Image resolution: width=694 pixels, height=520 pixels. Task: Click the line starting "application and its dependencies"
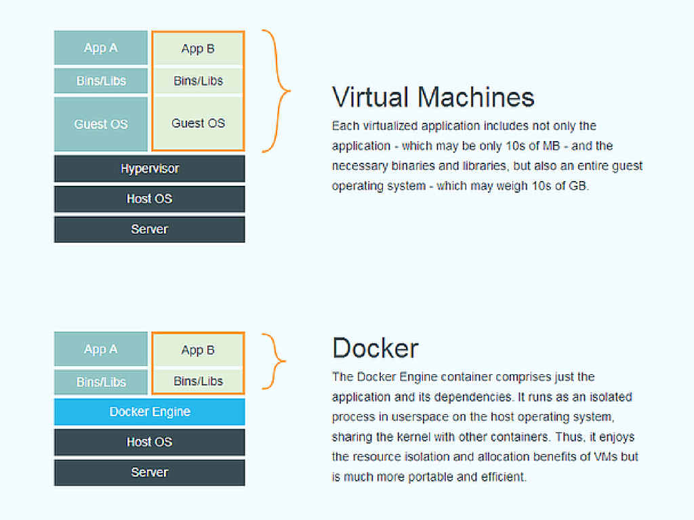pos(482,397)
